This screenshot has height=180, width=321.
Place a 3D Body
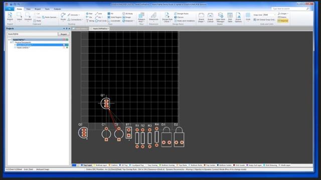pyautogui.click(x=127, y=13)
